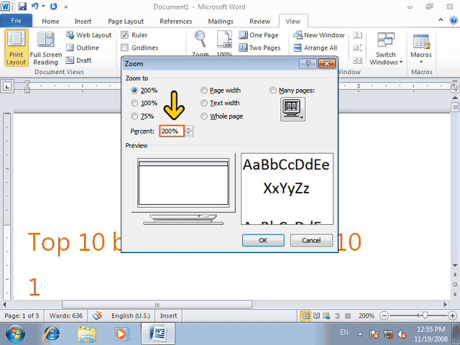
Task: Open the Page Layout tab
Action: (126, 22)
